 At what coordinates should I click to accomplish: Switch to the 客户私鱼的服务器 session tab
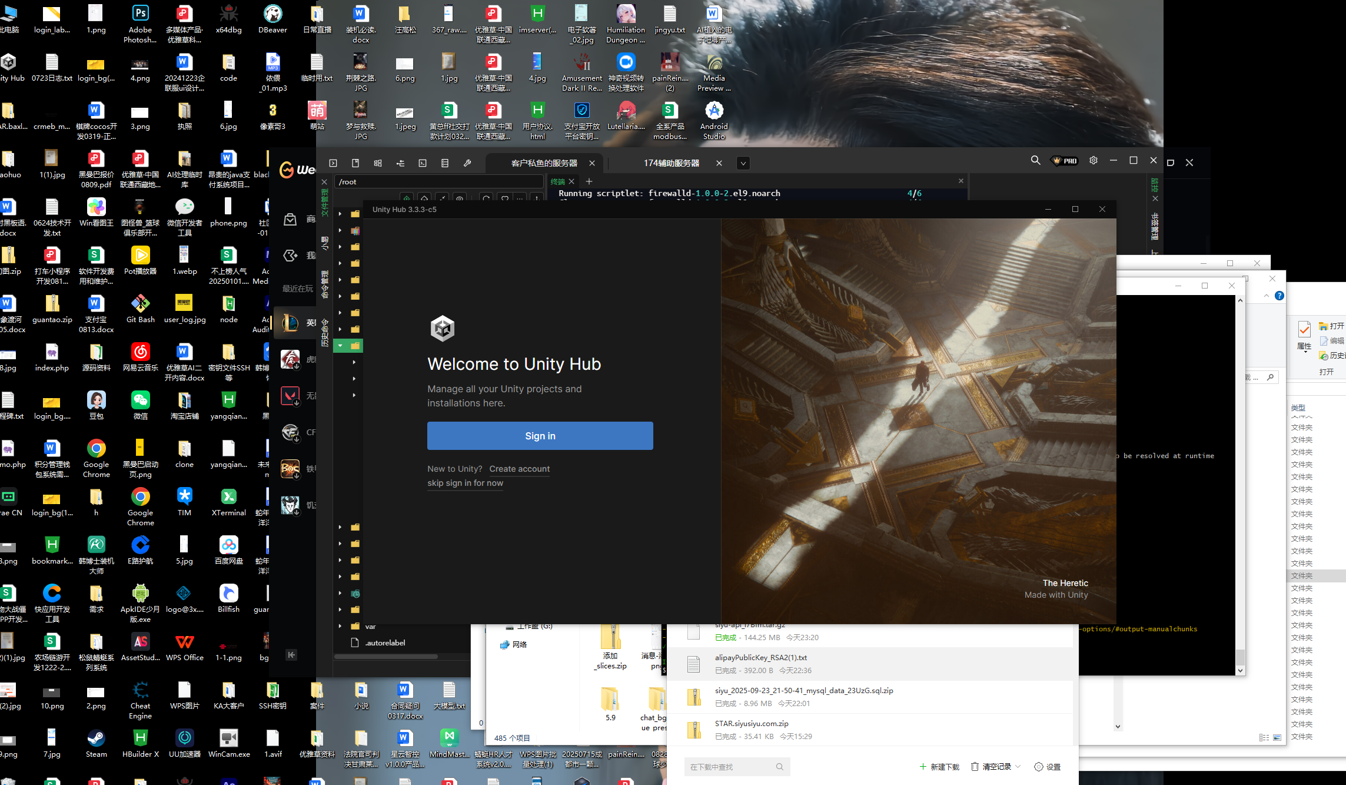click(544, 163)
